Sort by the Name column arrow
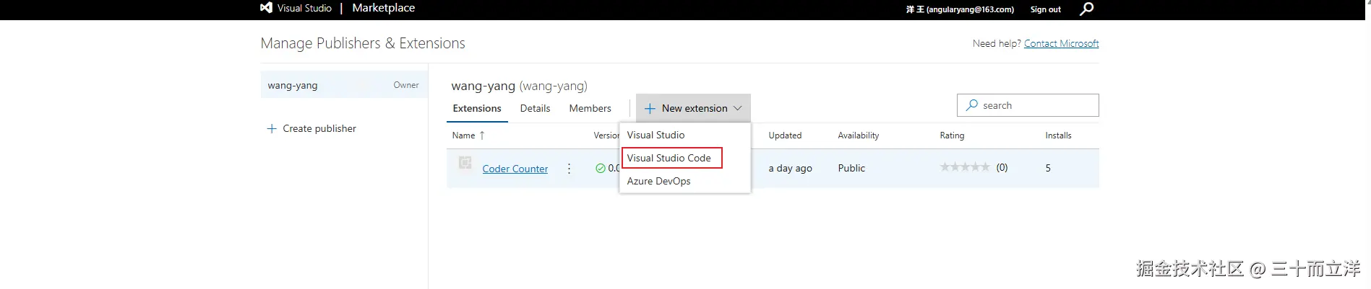 pos(482,135)
